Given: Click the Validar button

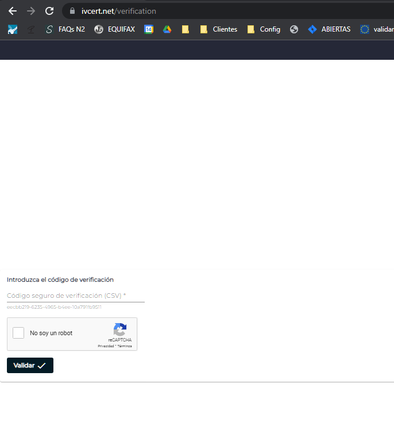Looking at the screenshot, I should 30,365.
